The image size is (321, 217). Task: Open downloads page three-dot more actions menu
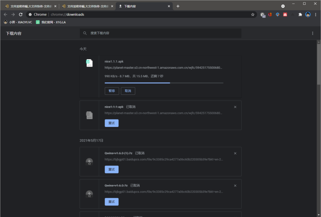[x=312, y=33]
